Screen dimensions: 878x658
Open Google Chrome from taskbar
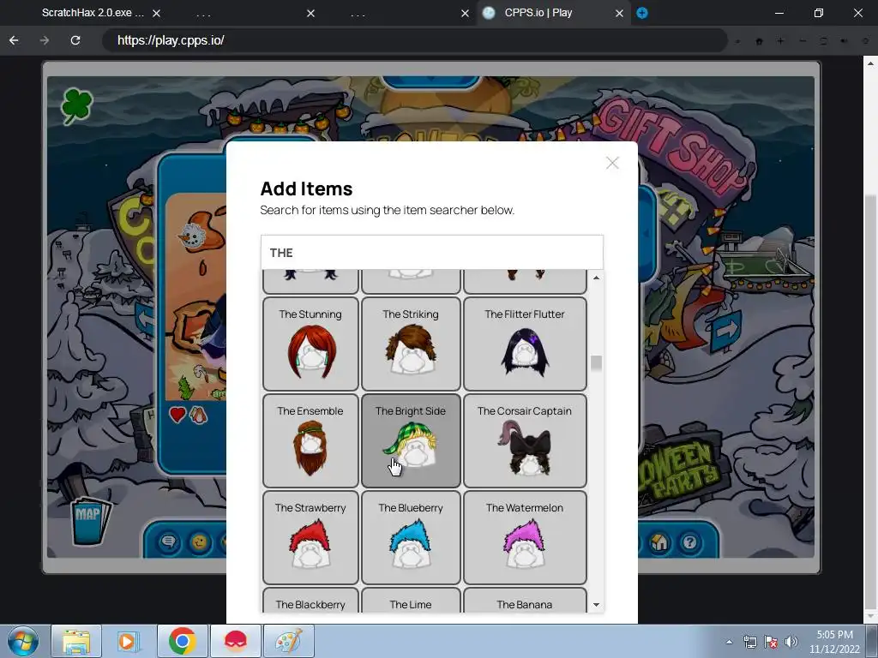click(x=182, y=641)
